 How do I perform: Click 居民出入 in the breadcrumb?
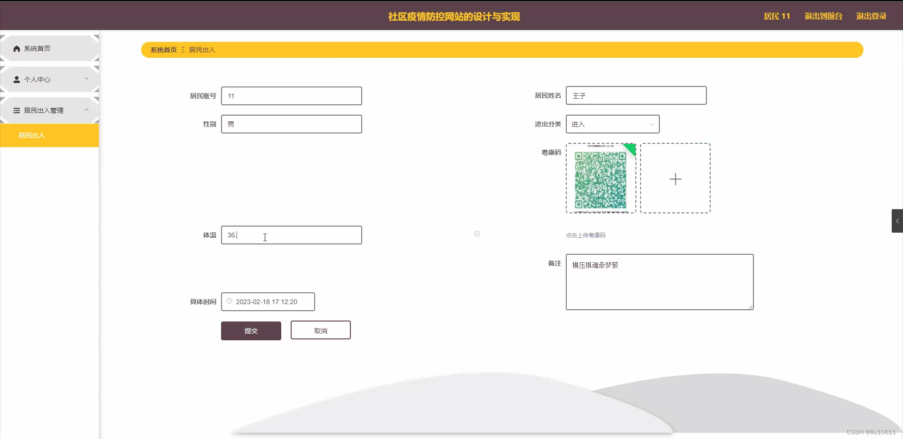point(202,50)
